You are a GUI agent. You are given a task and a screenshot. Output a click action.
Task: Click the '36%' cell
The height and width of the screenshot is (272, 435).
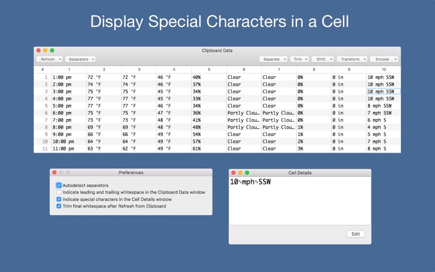pyautogui.click(x=209, y=113)
